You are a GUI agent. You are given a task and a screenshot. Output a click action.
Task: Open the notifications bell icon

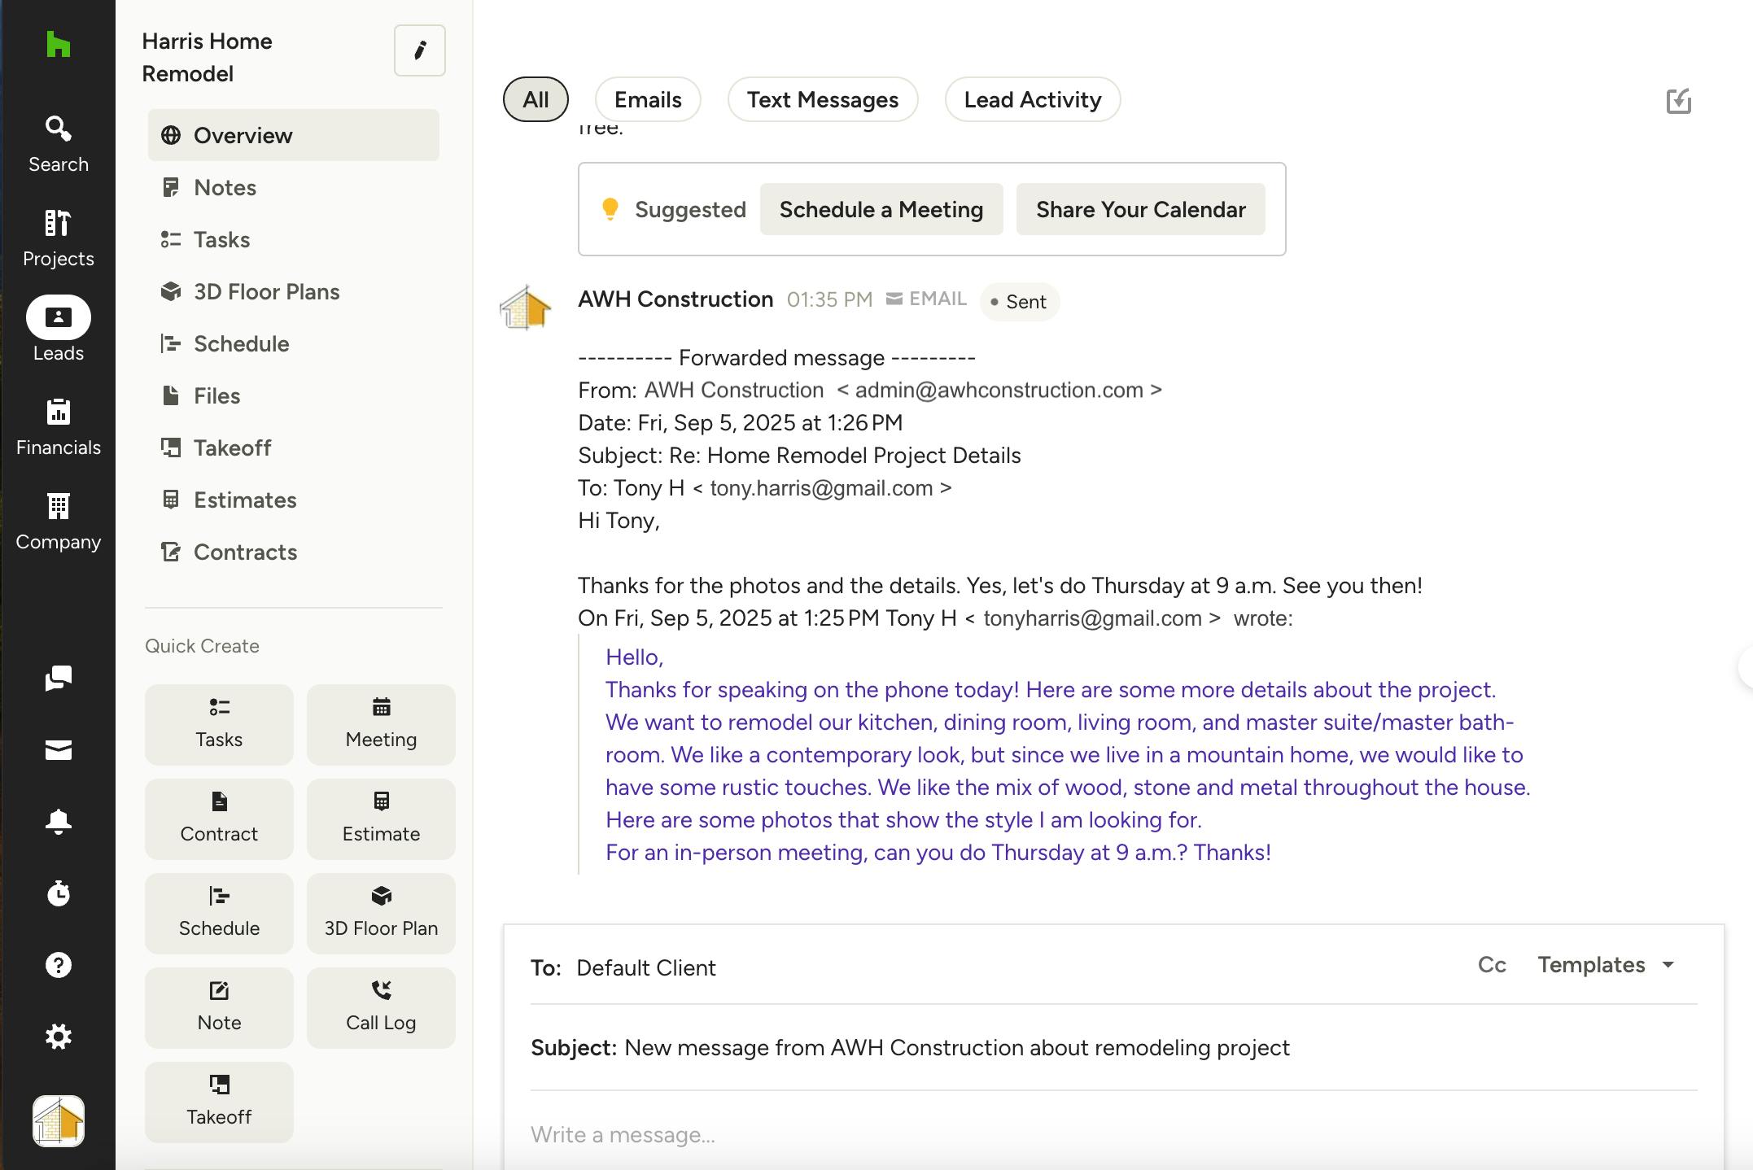point(58,822)
